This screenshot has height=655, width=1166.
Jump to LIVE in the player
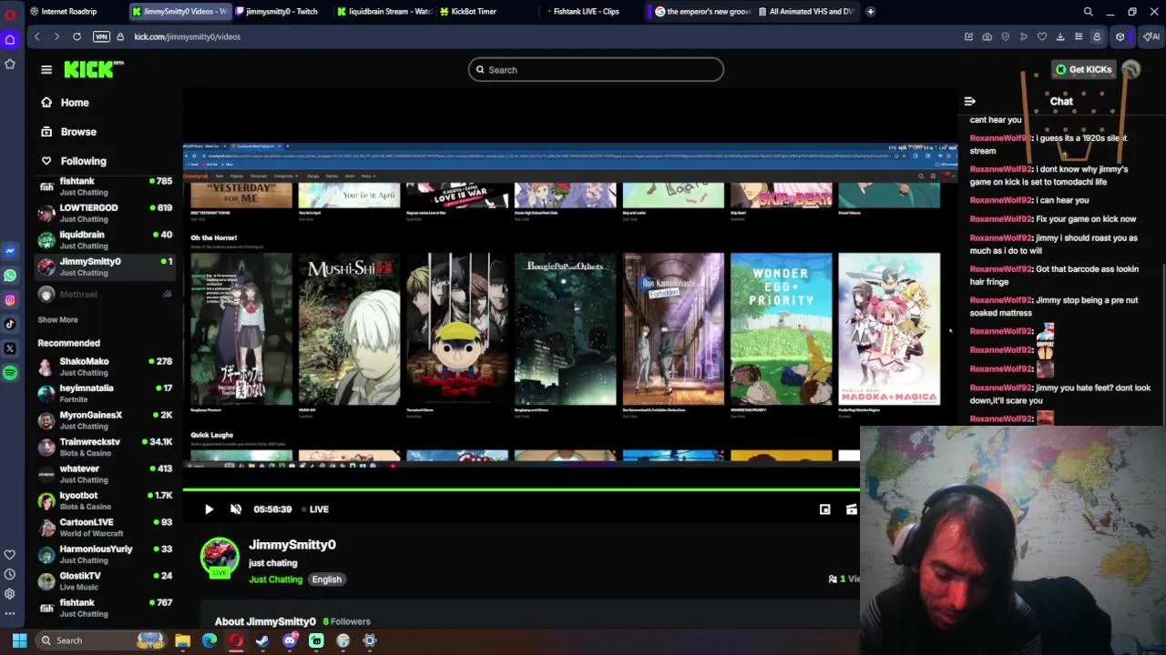pyautogui.click(x=315, y=509)
